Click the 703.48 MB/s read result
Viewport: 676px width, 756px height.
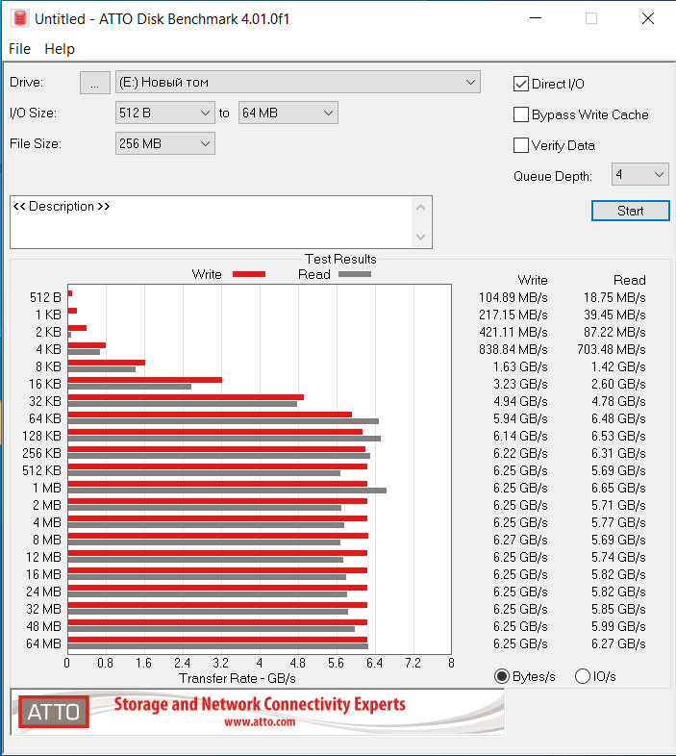[x=612, y=349]
